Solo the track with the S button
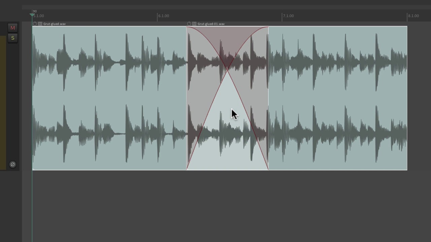The image size is (431, 242). [x=12, y=38]
